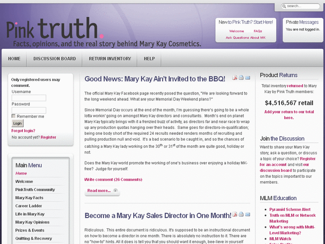Click our discussion board link
Viewport: 325px width, 244px height.
284,167
